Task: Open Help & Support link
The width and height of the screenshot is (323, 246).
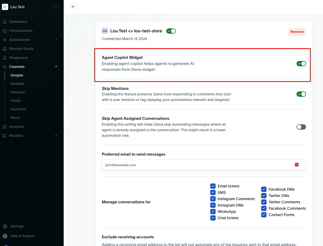Action: 23,236
